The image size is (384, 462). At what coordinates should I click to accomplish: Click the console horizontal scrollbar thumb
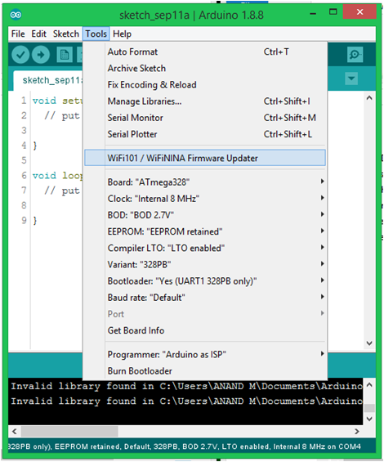(x=69, y=432)
